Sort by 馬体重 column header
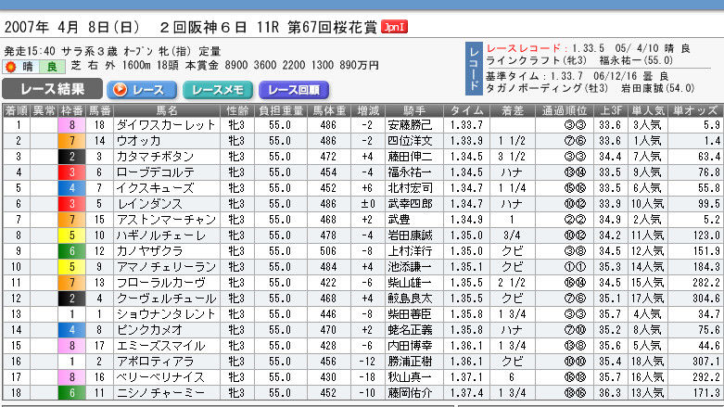 coord(329,111)
